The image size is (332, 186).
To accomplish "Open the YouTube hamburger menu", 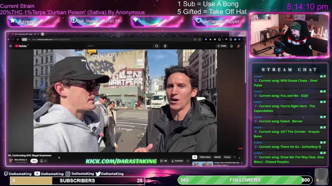I will click(10, 46).
